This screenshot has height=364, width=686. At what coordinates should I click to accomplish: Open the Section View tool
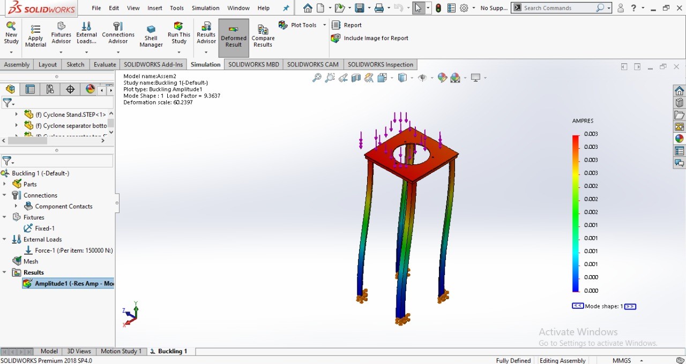click(x=356, y=78)
